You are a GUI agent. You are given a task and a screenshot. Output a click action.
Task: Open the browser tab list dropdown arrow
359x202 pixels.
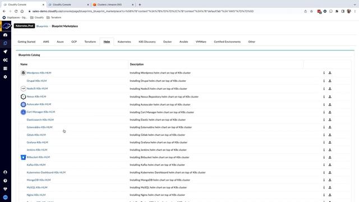point(355,4)
